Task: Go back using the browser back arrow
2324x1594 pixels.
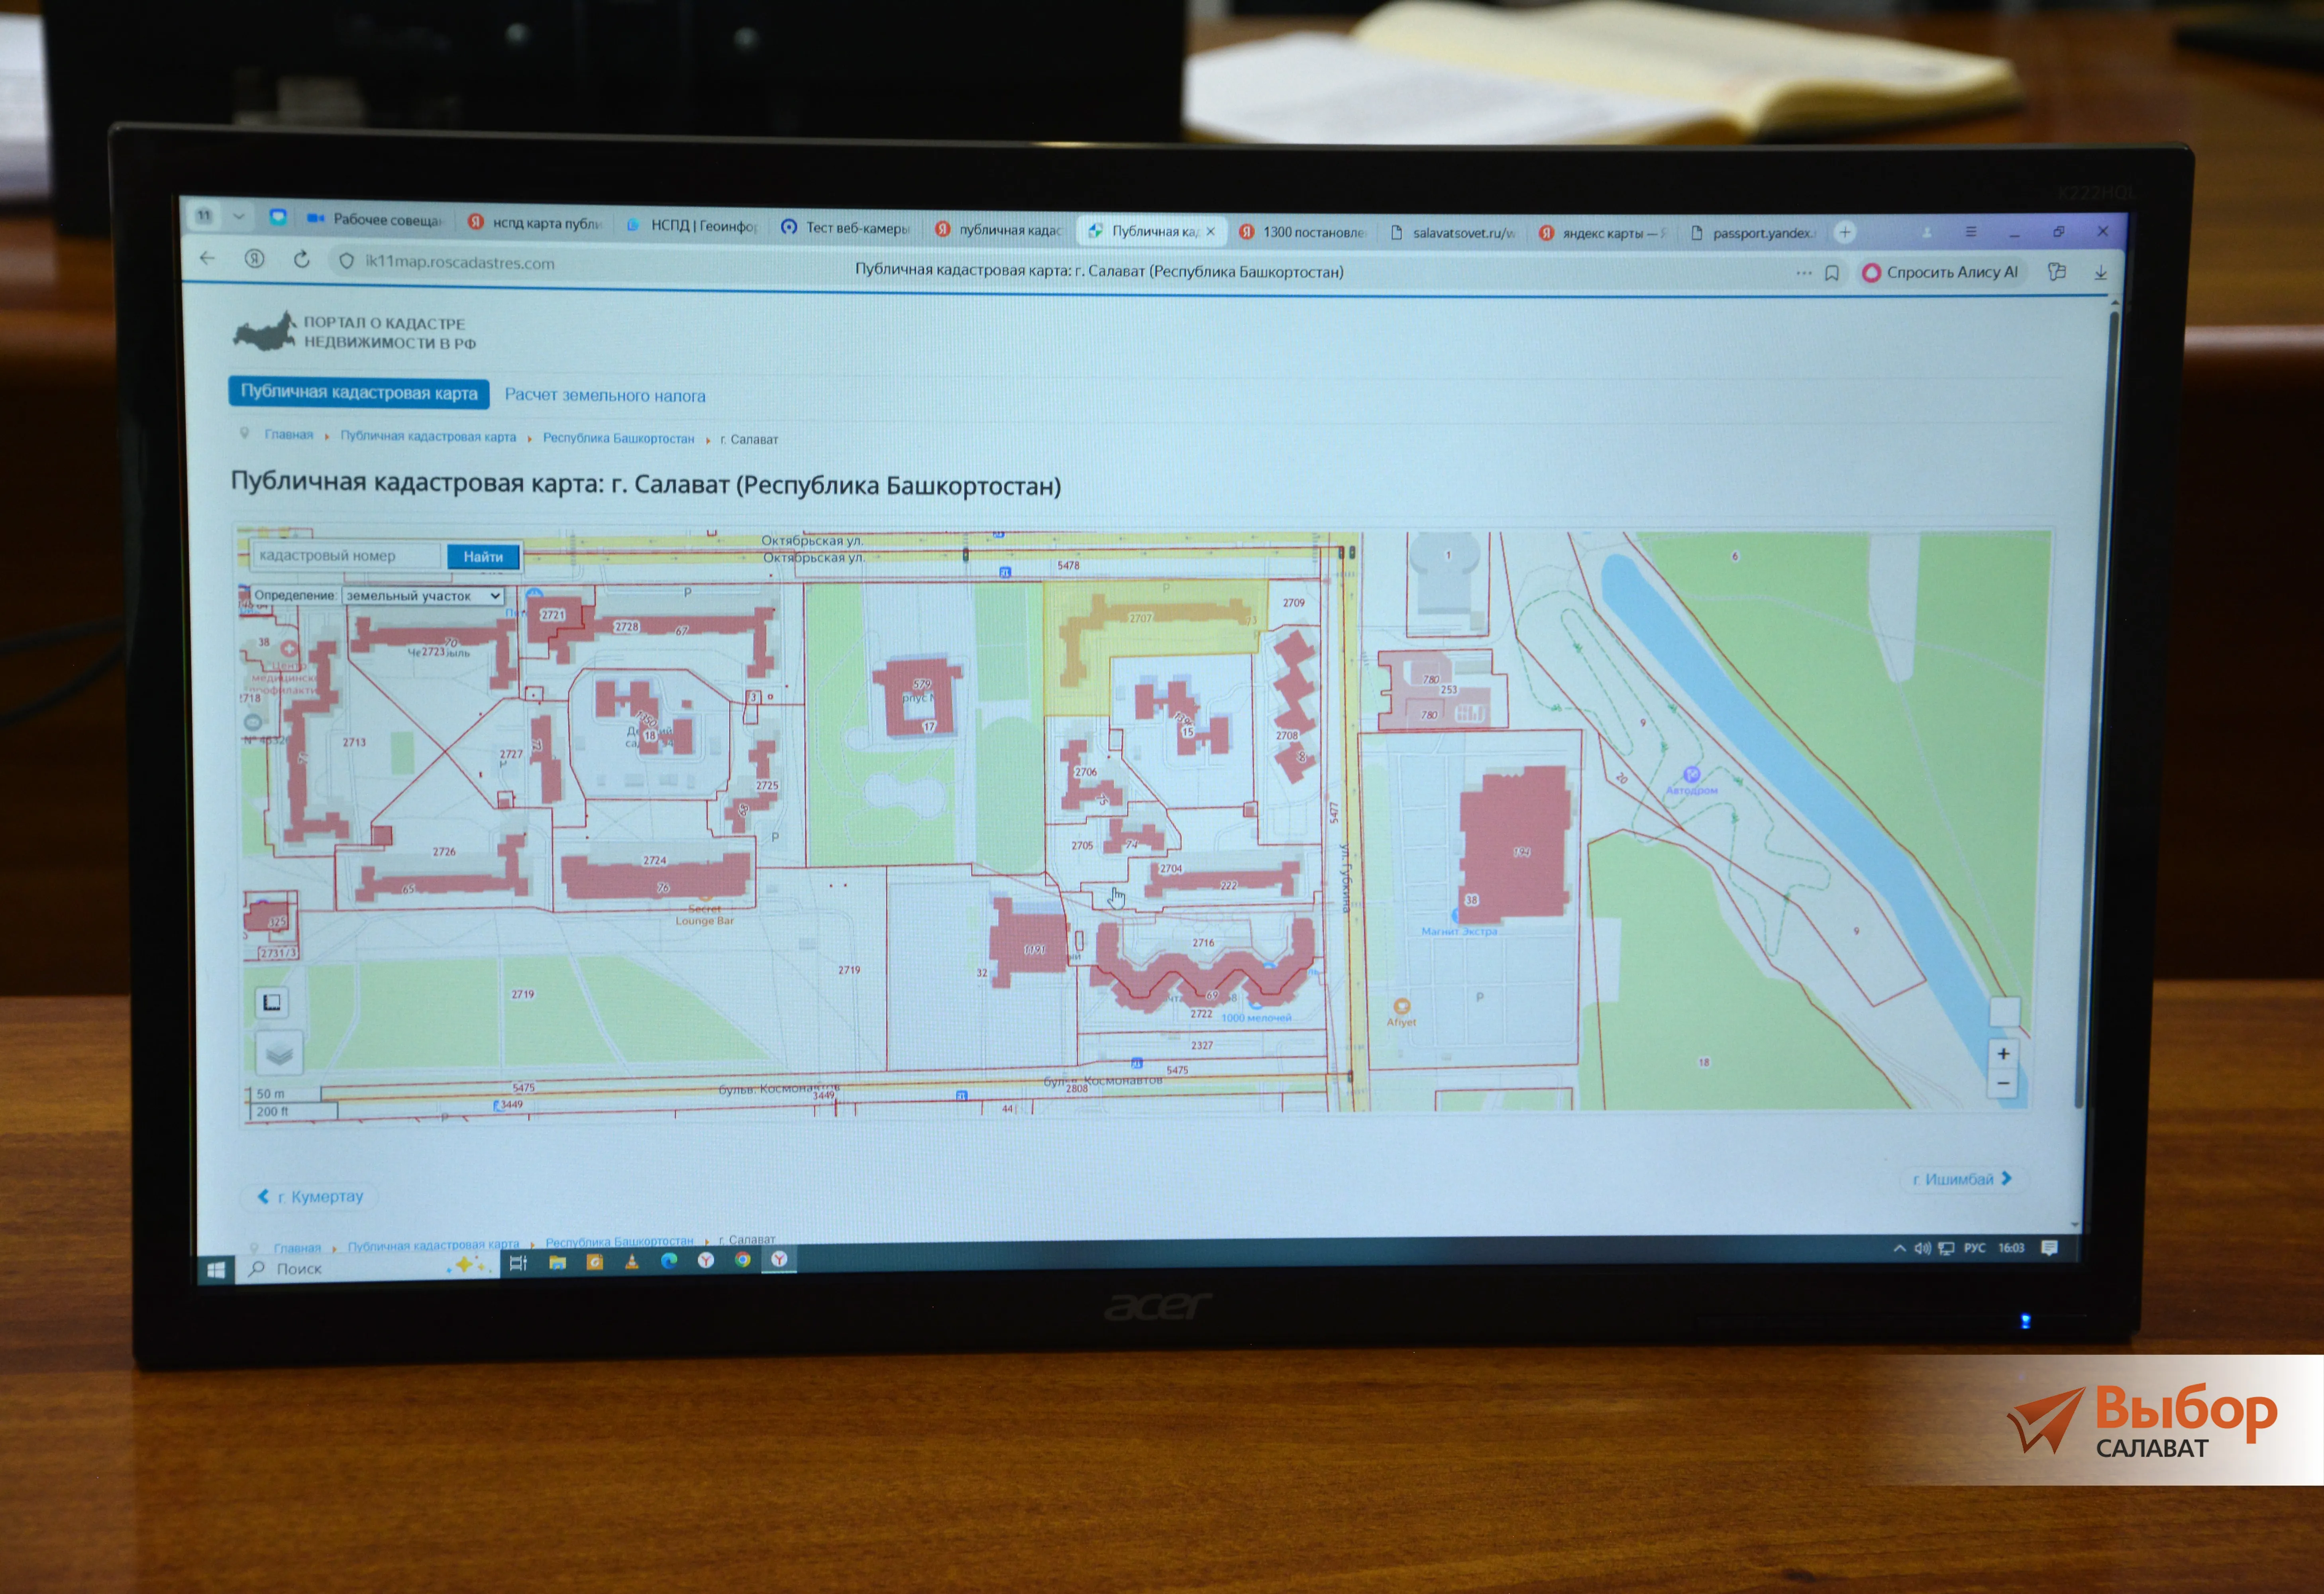Action: tap(207, 258)
